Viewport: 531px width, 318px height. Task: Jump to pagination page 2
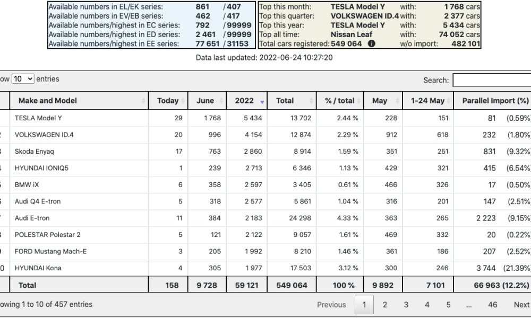point(384,304)
